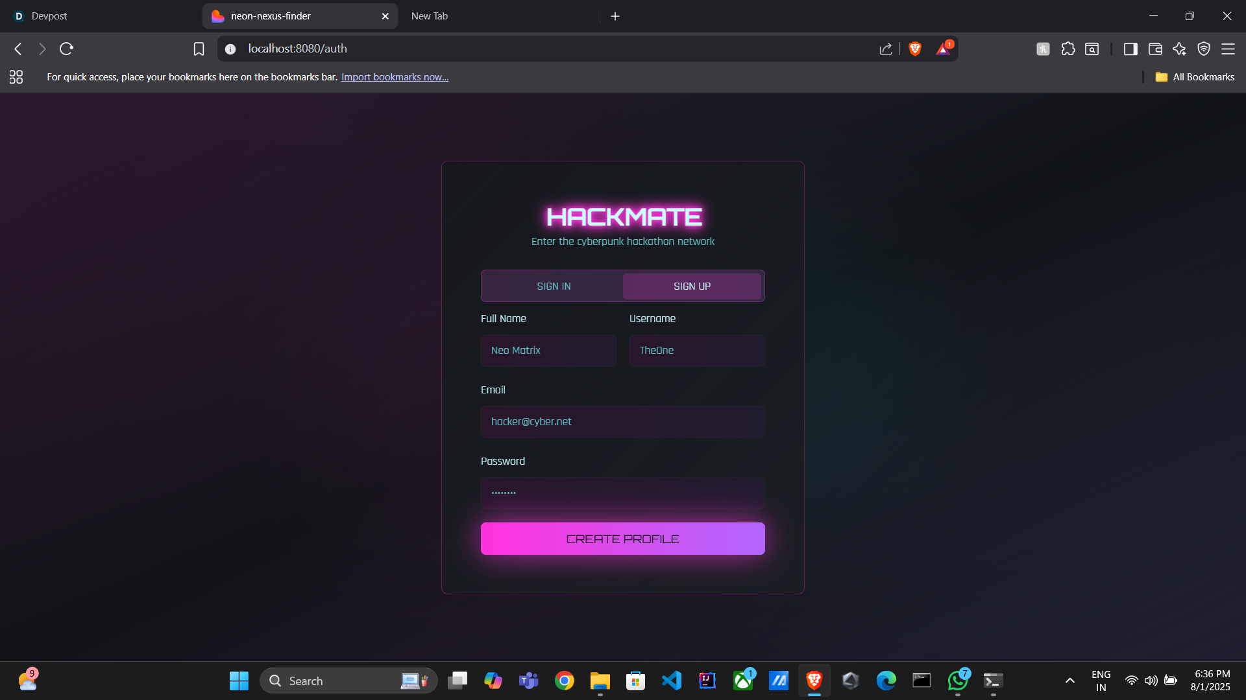Open the extensions puzzle icon
This screenshot has height=700, width=1246.
coord(1068,49)
